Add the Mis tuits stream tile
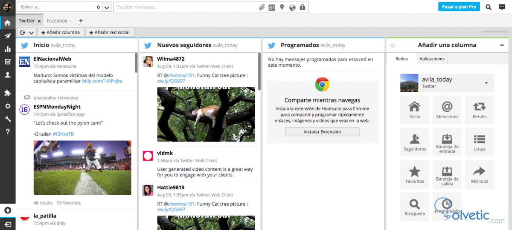 point(480,174)
